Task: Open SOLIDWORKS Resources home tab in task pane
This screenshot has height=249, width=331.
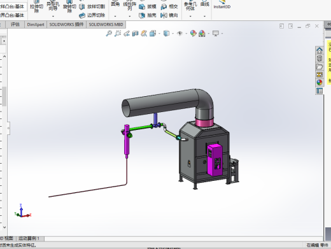Action: [320, 50]
